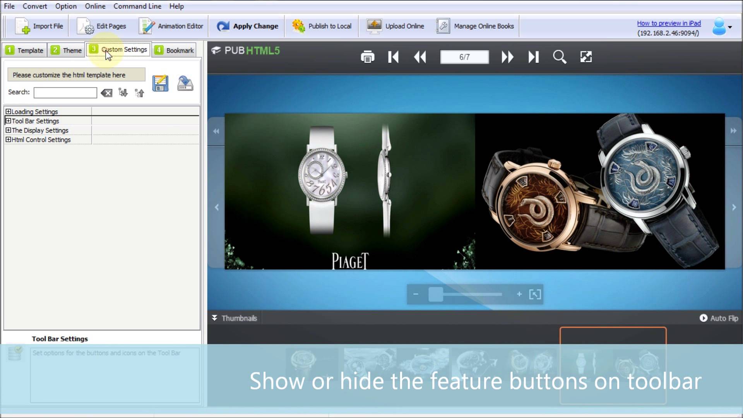Click the zoom slider handle
The width and height of the screenshot is (743, 418).
[436, 294]
